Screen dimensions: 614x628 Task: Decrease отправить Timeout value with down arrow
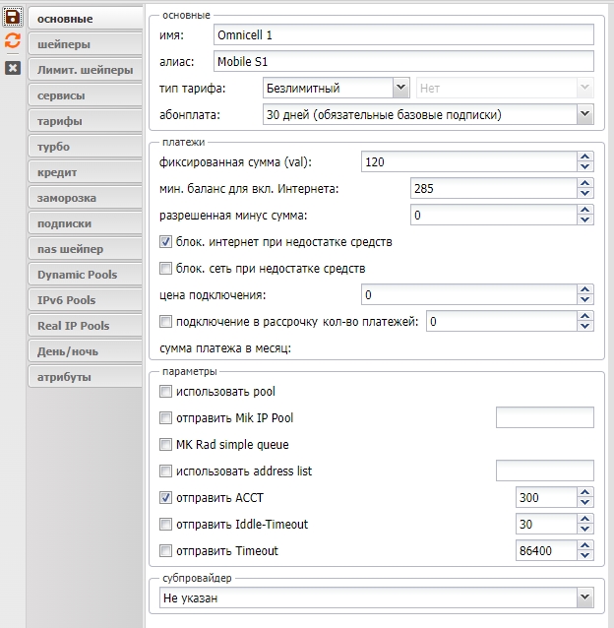click(585, 556)
